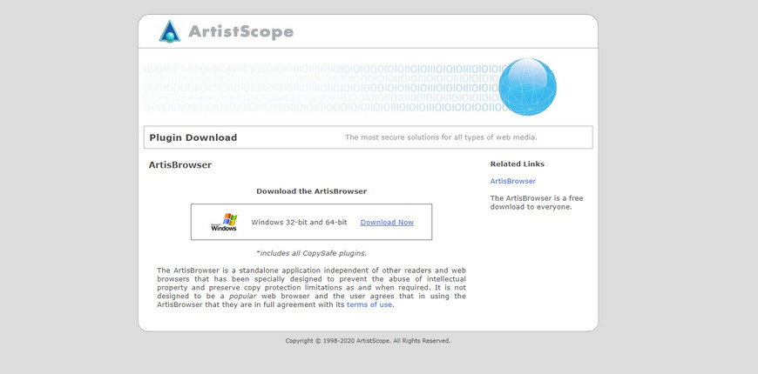Click the Copyright 1998-2020 ArtistScope footer
The width and height of the screenshot is (758, 374).
pos(368,341)
